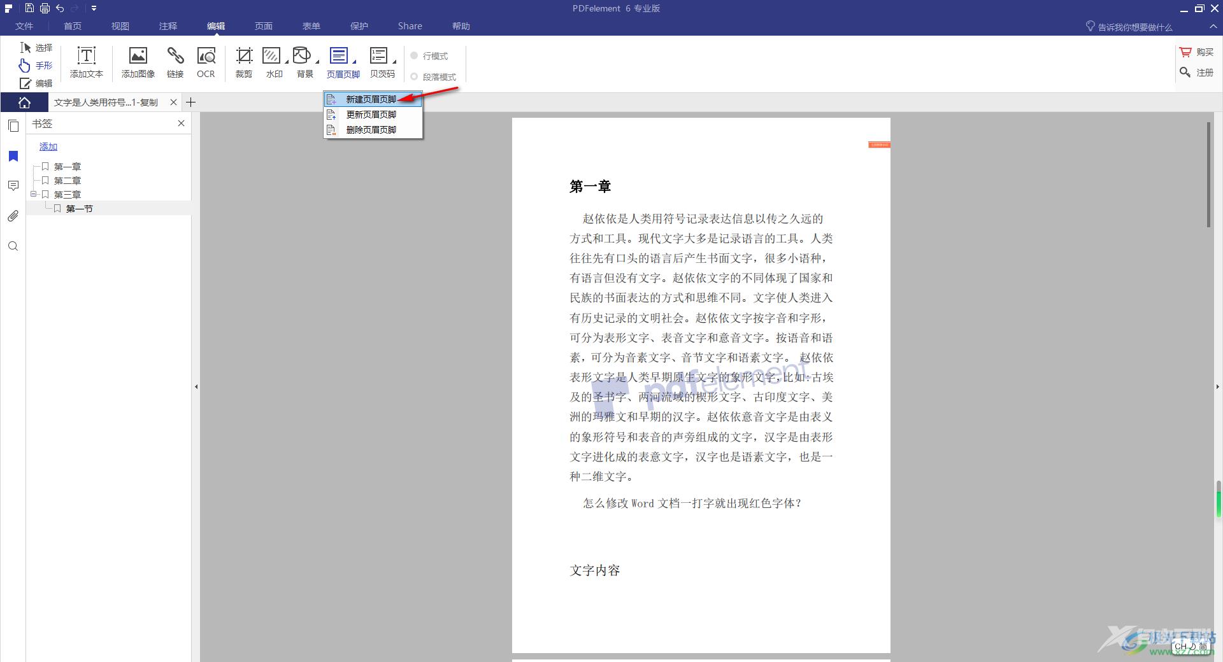Open the page thumbnails sidebar panel

click(13, 125)
